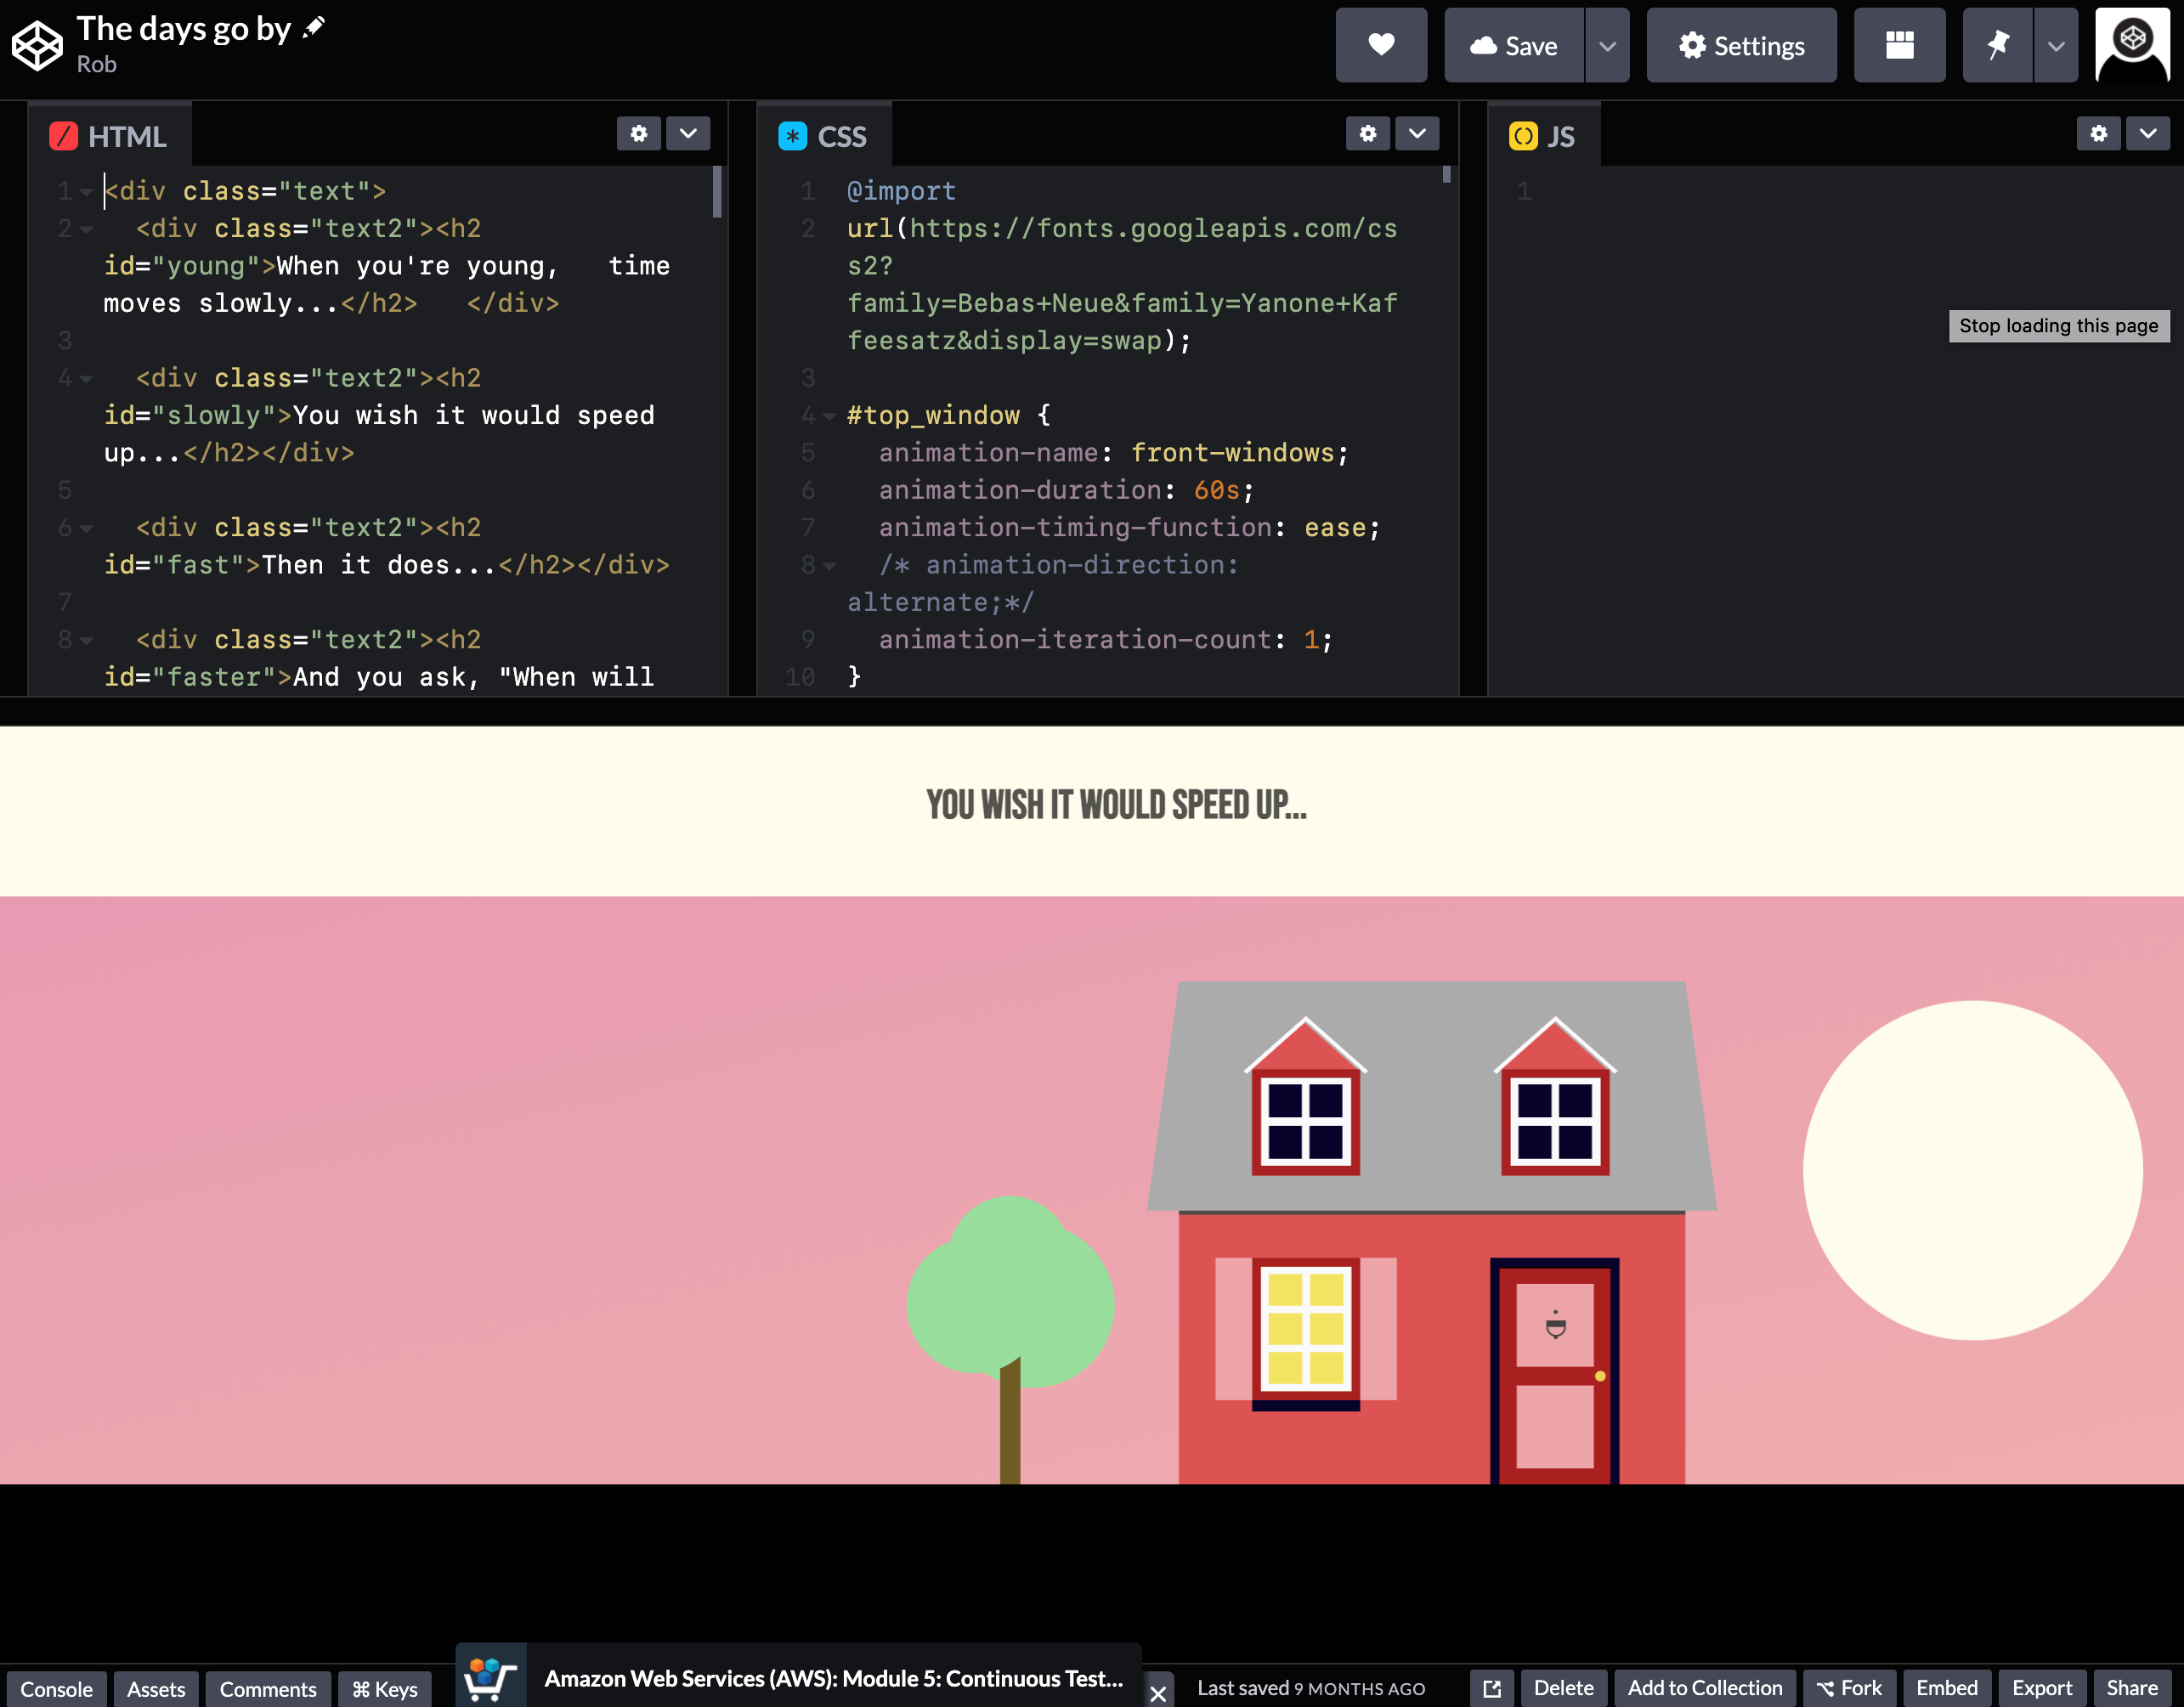Screen dimensions: 2184x1707
Task: Expand the Save options dropdown arrow
Action: coord(1607,46)
